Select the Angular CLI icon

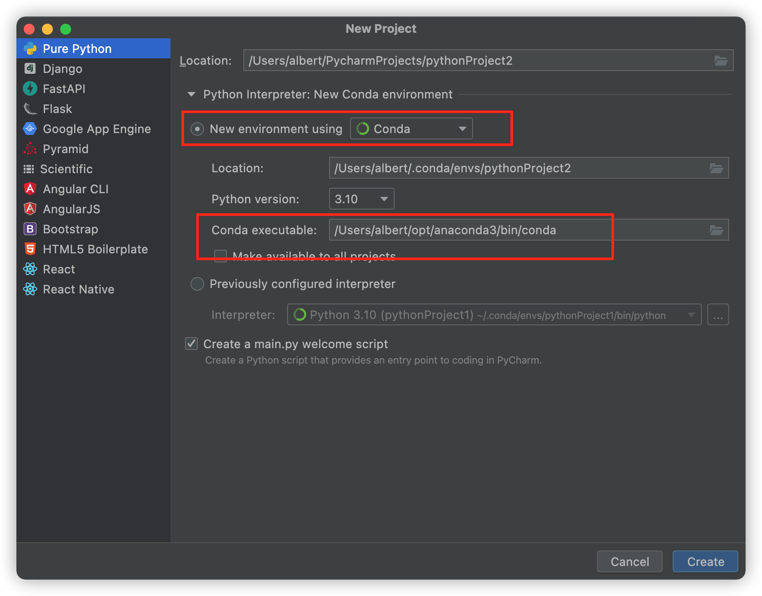point(30,189)
